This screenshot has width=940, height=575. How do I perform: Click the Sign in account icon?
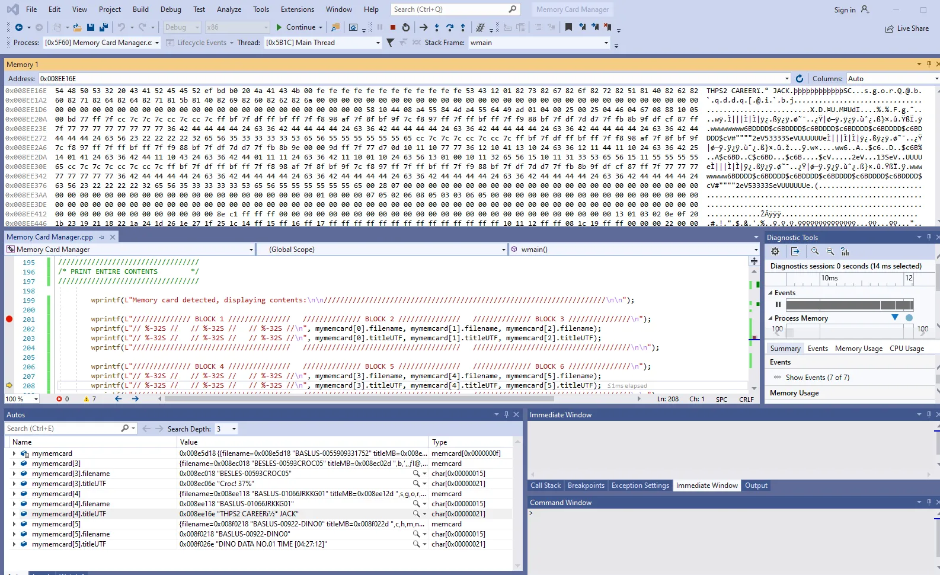[x=865, y=9]
